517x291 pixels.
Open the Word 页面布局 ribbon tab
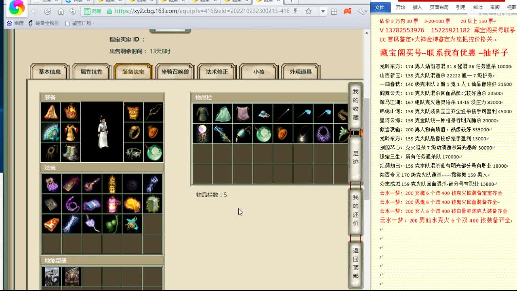point(439,7)
